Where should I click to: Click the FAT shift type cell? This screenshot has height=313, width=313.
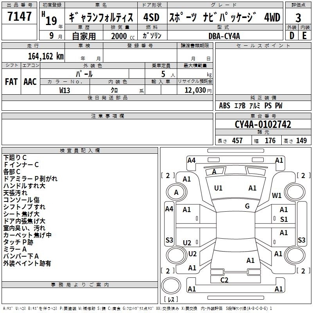point(11,82)
